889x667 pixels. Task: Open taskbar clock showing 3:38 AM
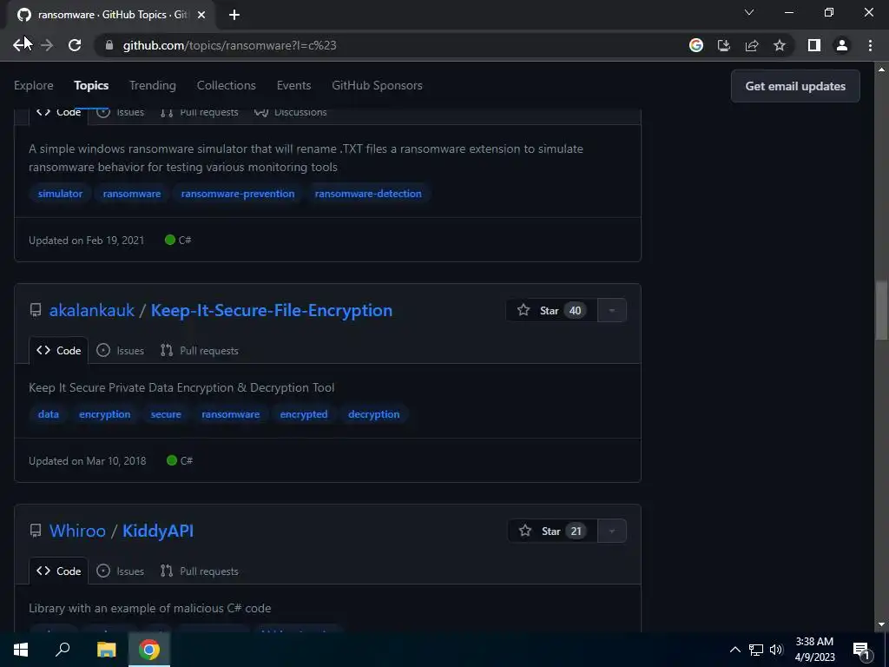click(x=814, y=650)
